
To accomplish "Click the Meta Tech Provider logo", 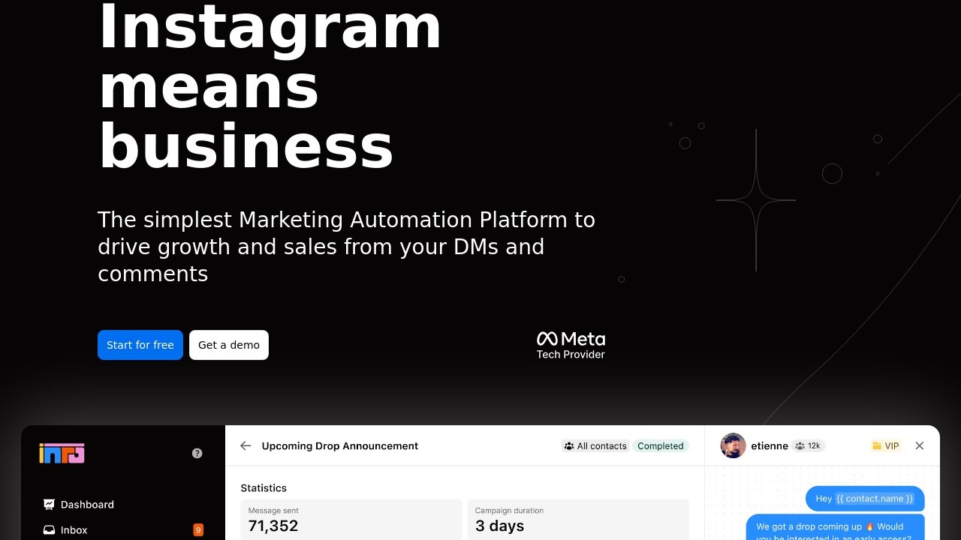I will tap(571, 345).
